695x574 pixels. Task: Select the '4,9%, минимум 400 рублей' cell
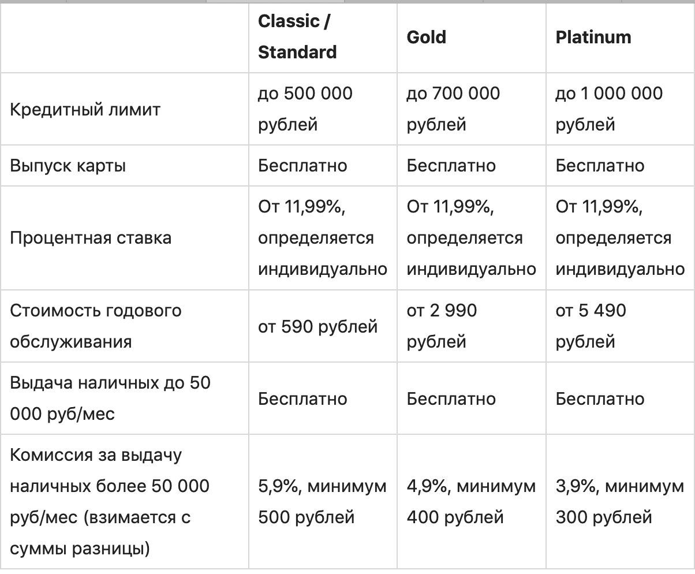(471, 502)
